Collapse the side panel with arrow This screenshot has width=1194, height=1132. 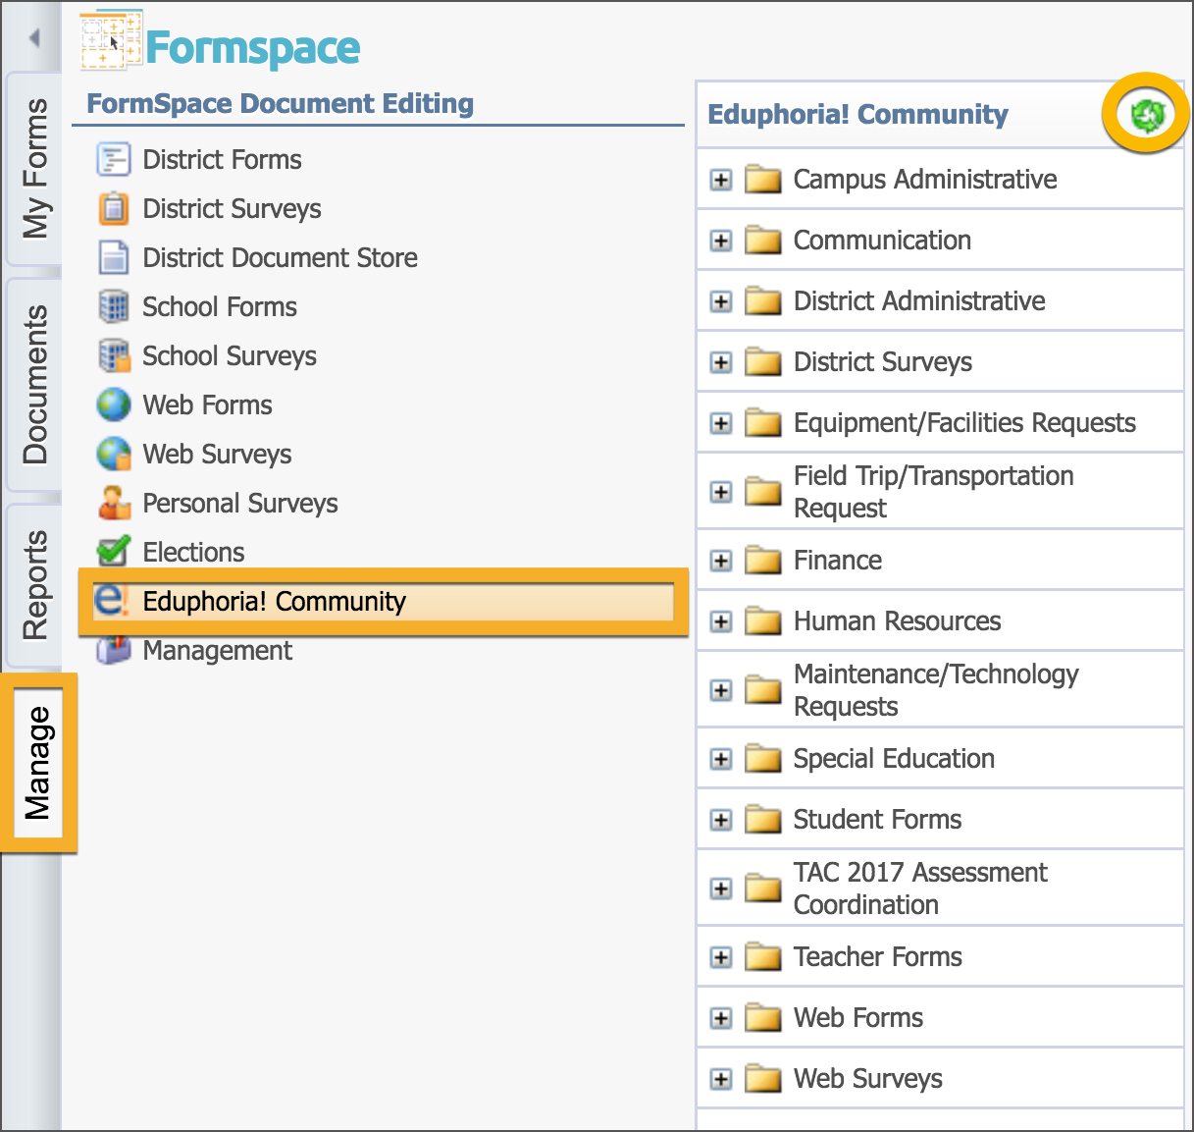pos(34,38)
